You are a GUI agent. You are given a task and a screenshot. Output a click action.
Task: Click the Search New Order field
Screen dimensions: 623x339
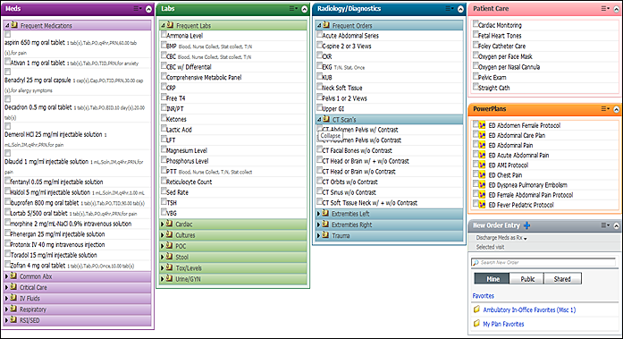tap(543, 262)
